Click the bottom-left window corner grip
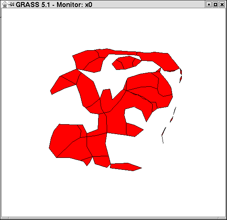Screen dimensions: 227x220 (5, 218)
